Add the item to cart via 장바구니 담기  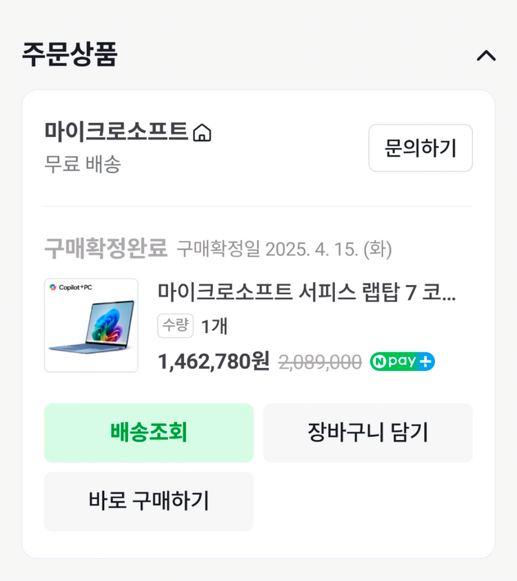pyautogui.click(x=369, y=432)
